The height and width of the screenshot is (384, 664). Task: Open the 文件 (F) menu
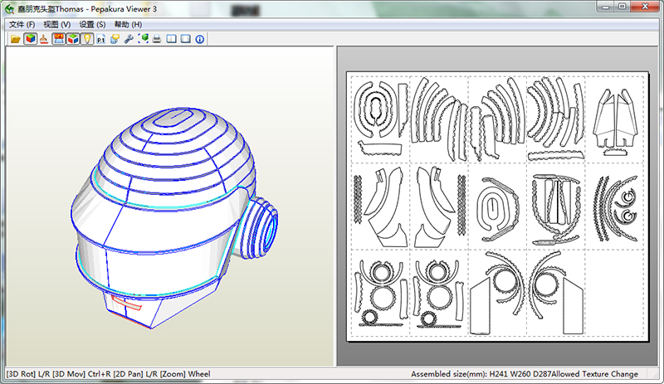click(x=22, y=24)
